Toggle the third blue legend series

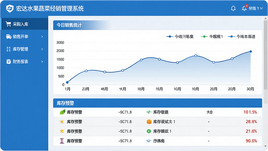tap(242, 36)
